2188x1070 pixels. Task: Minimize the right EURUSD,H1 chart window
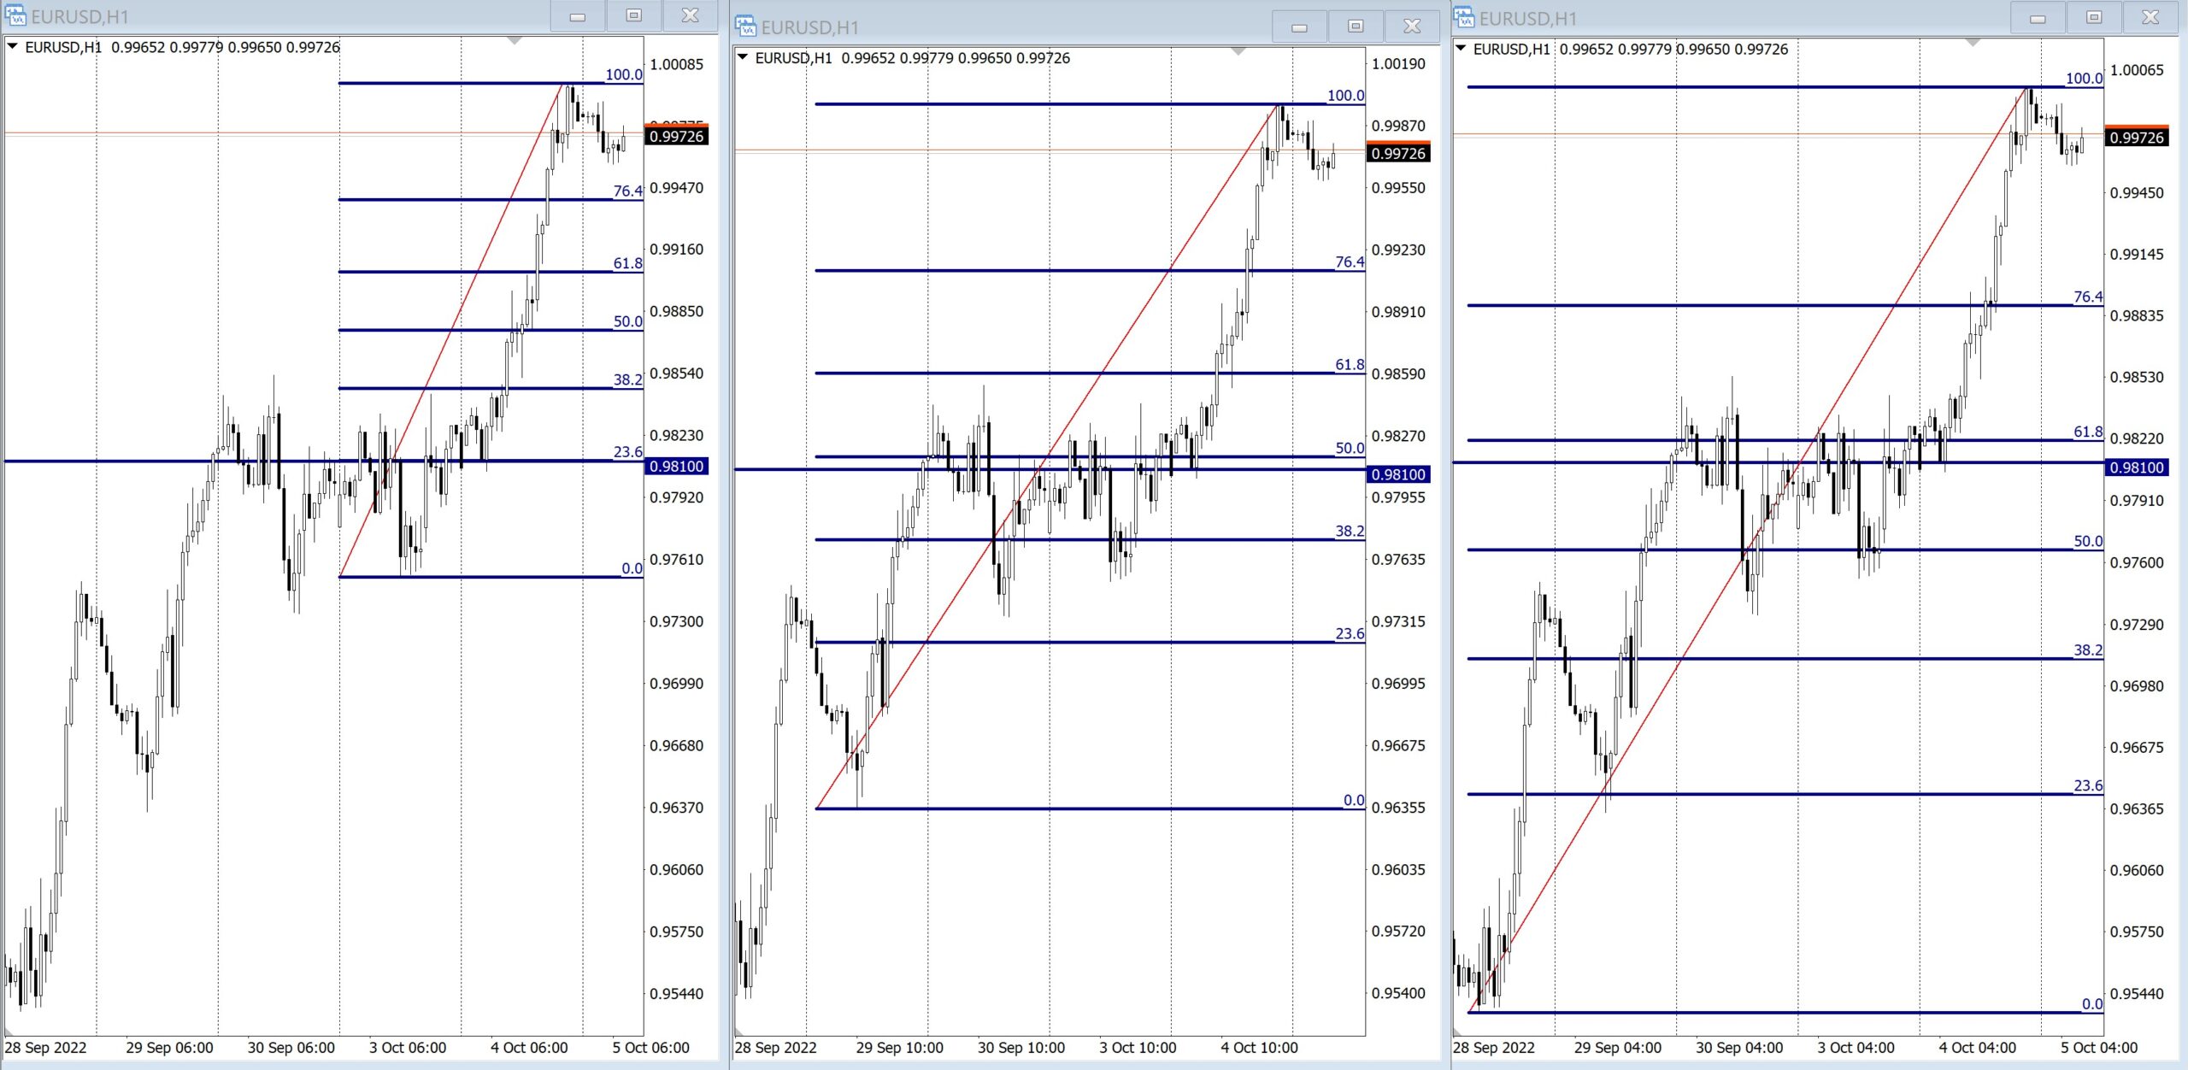(x=2038, y=17)
